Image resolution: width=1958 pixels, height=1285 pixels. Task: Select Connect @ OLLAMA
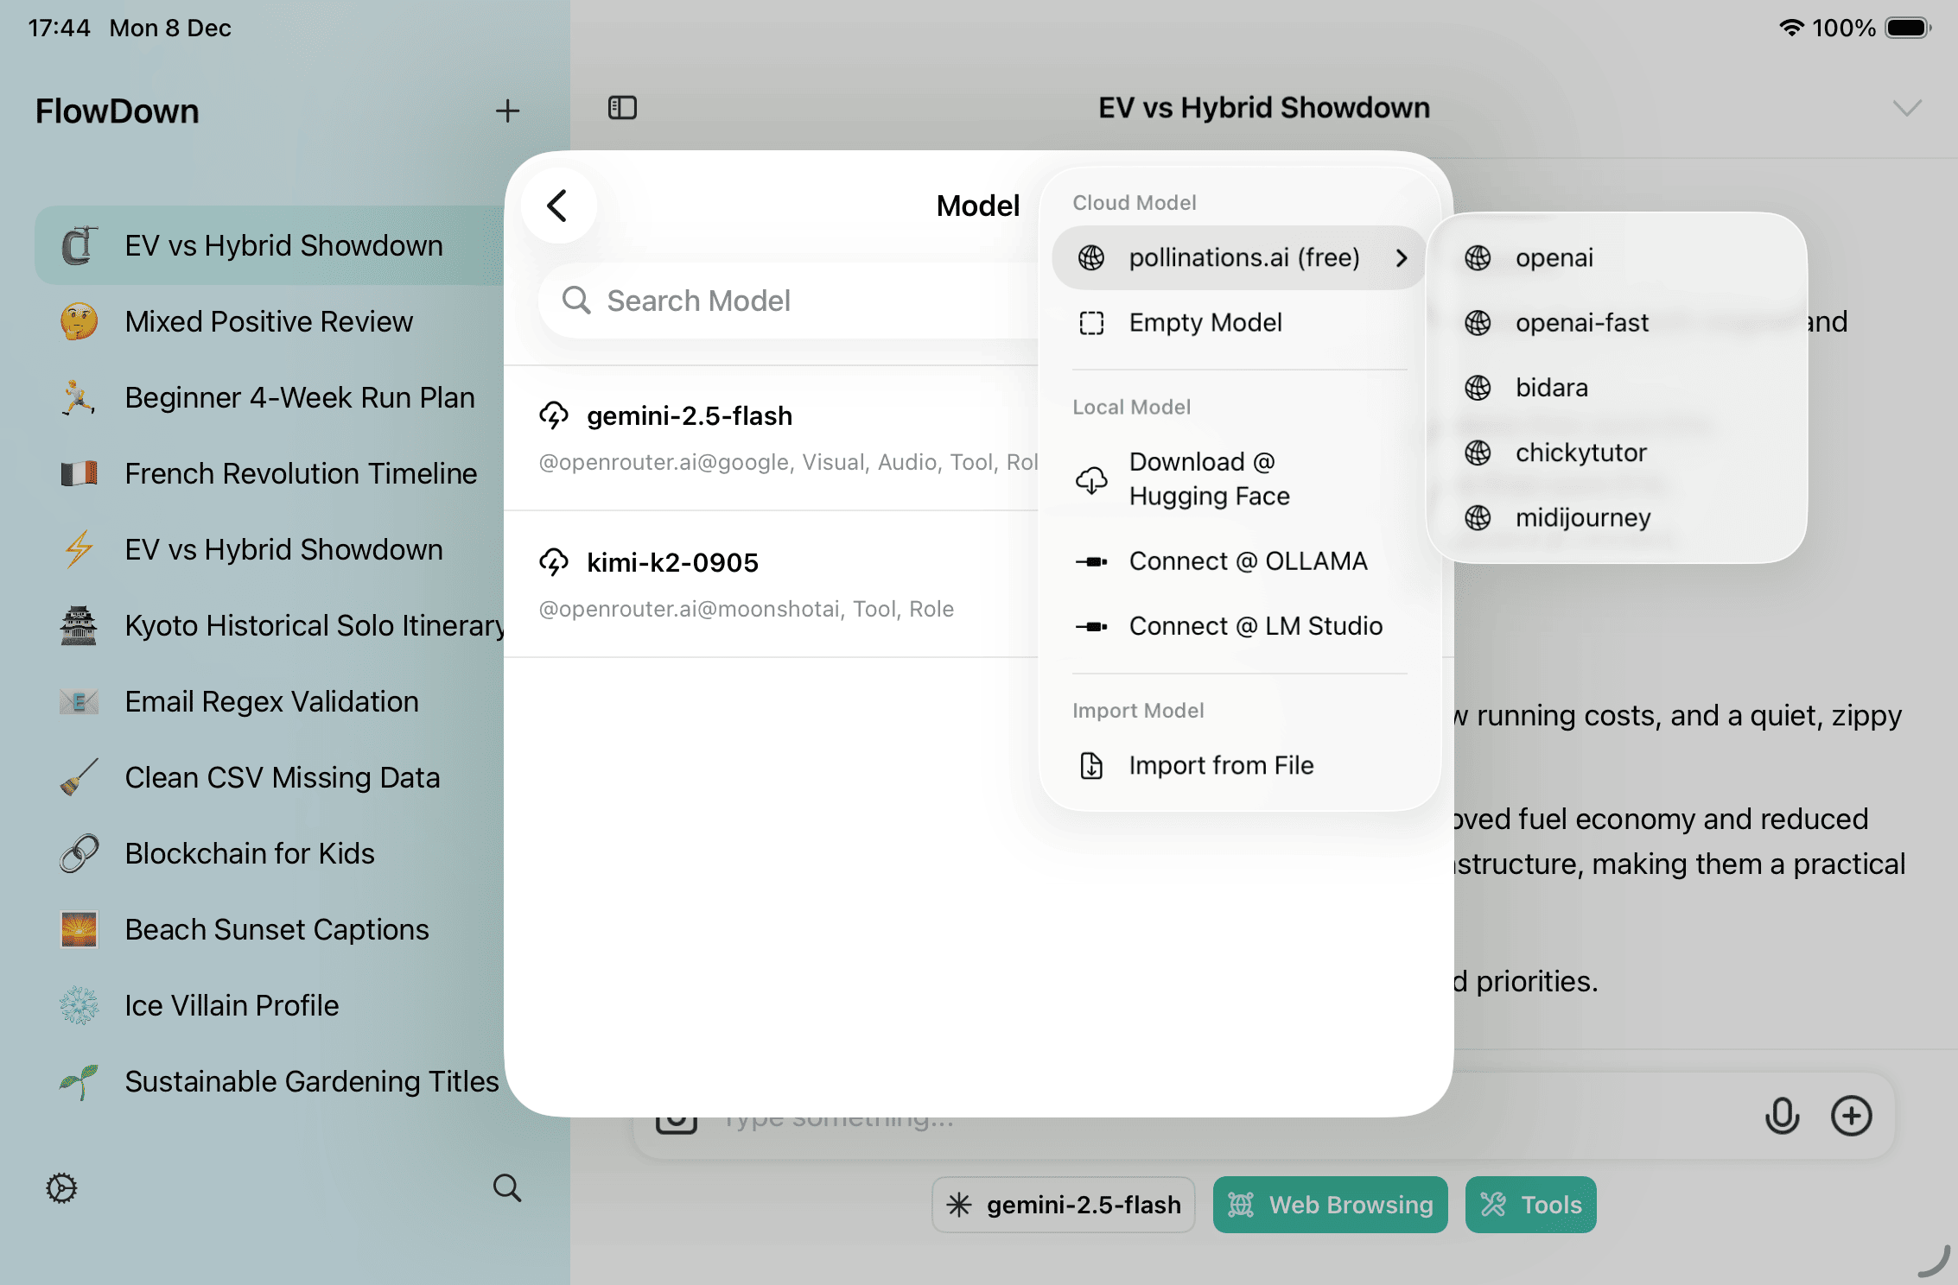pyautogui.click(x=1247, y=561)
